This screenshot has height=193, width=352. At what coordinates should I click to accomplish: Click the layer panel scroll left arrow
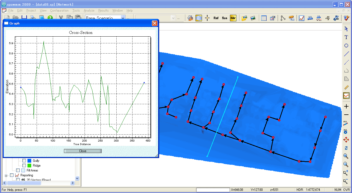(5, 183)
